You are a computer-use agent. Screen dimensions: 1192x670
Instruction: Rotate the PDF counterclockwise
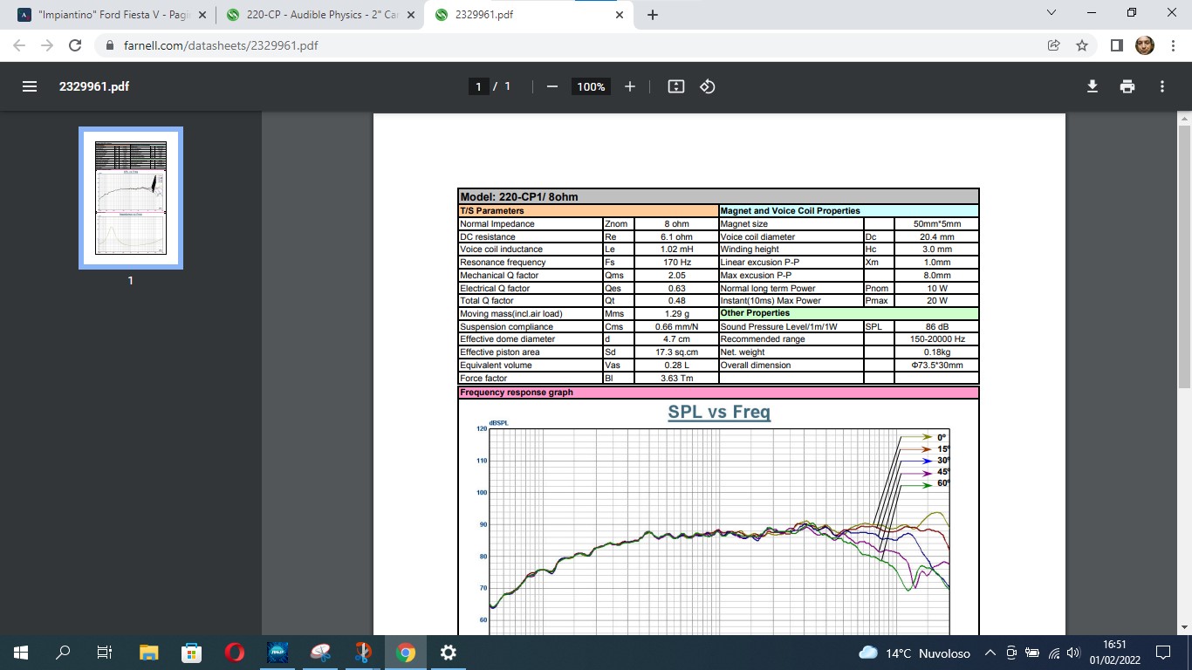(708, 86)
